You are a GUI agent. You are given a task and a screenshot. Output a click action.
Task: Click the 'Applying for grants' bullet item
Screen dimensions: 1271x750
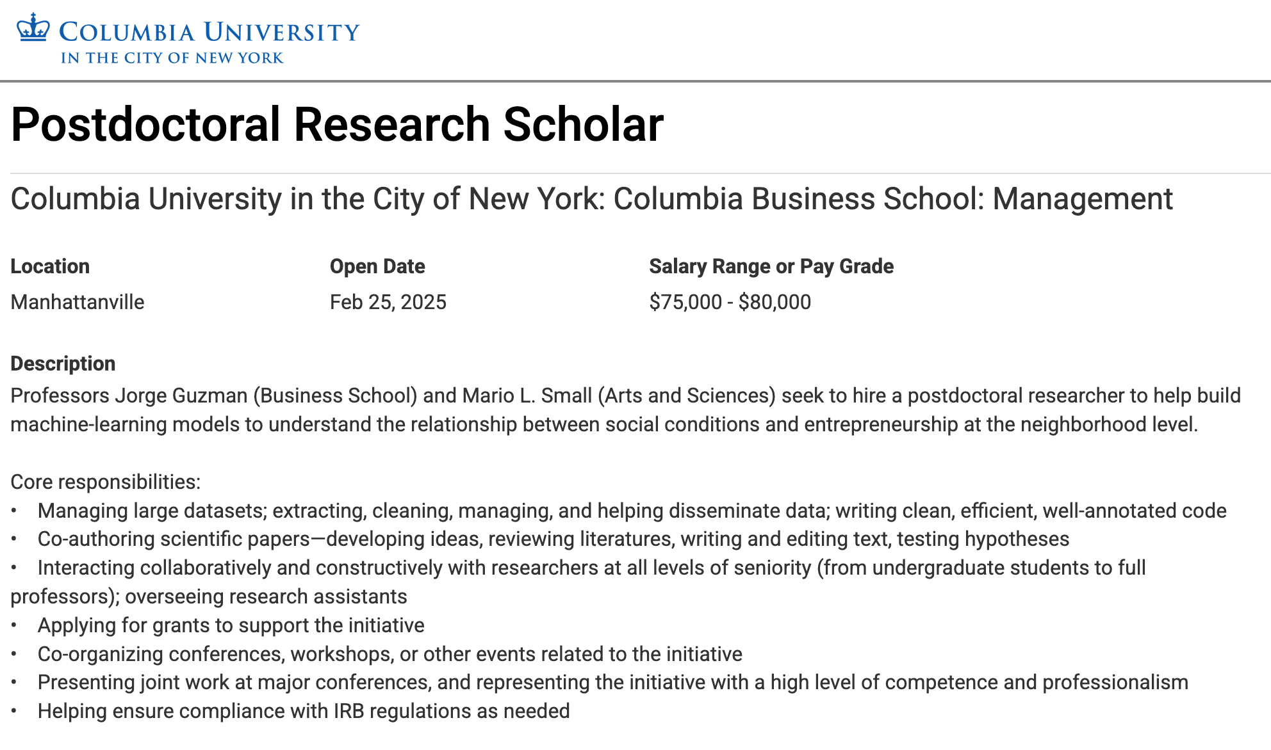pos(231,625)
